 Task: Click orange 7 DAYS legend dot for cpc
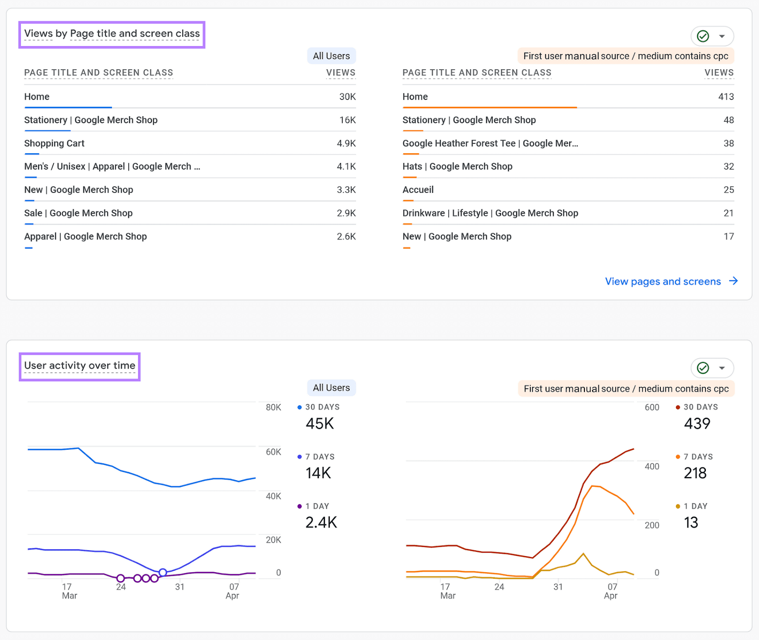point(678,456)
